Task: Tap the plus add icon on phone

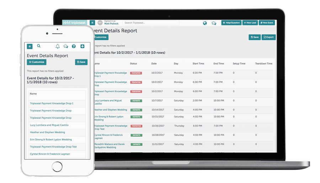Action: click(x=82, y=46)
